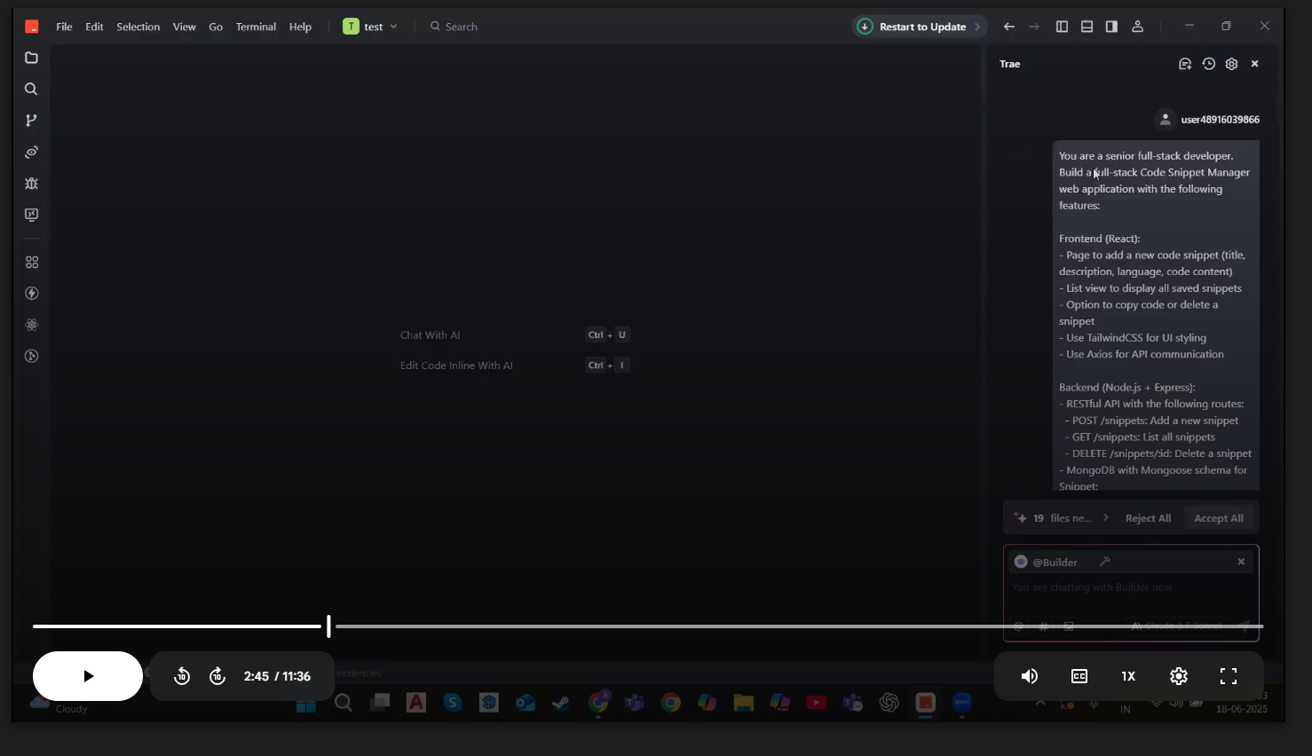
Task: Open the Help menu
Action: click(x=300, y=27)
